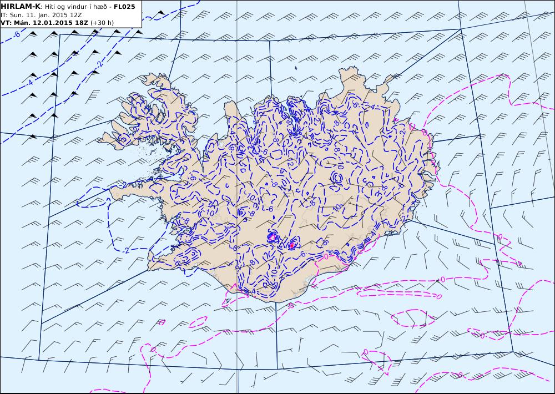Click the right red-filled contour over the glacier
This screenshot has height=394, width=555.
292,245
